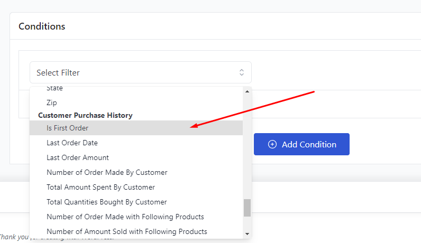Click the Add Condition button
421x243 pixels.
pyautogui.click(x=301, y=144)
